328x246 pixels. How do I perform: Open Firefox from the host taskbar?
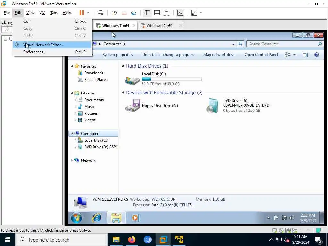tap(132, 240)
